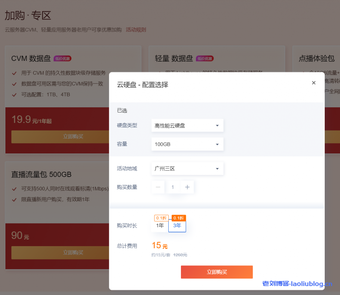Image resolution: width=340 pixels, height=295 pixels.
Task: Click the purchase quantity number field
Action: tap(173, 187)
